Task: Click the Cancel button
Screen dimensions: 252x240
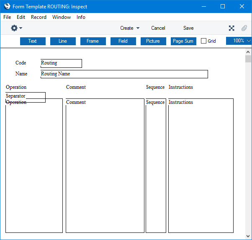Action: [x=158, y=28]
